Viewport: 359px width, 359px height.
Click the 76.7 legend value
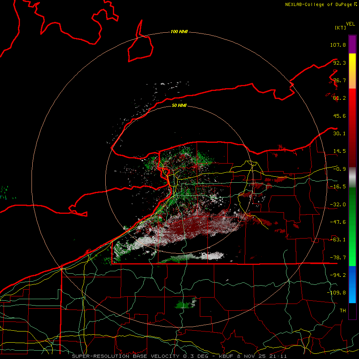[339, 80]
